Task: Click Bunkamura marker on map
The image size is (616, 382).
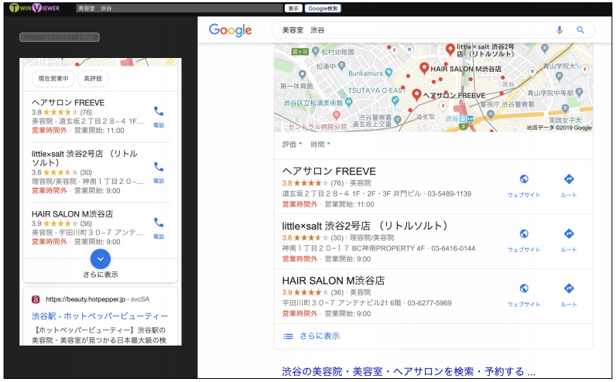Action: tap(388, 72)
